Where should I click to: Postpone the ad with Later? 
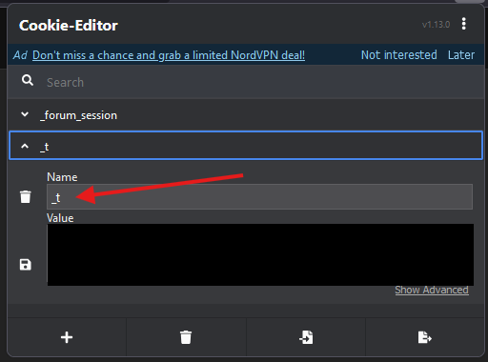tap(461, 55)
